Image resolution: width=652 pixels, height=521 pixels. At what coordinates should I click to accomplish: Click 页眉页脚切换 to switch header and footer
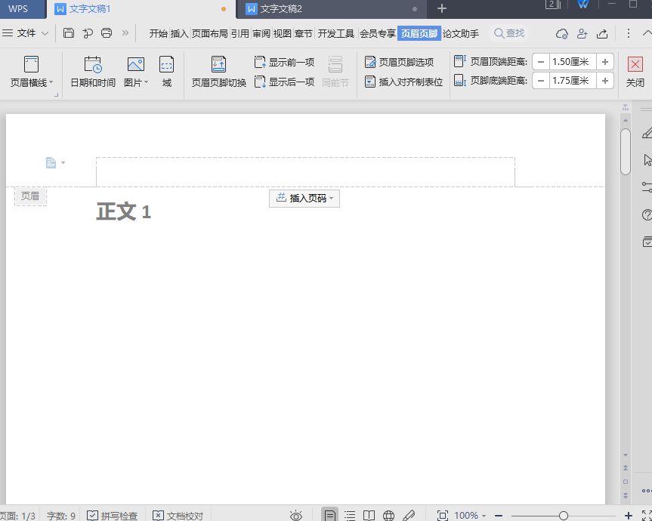[218, 65]
